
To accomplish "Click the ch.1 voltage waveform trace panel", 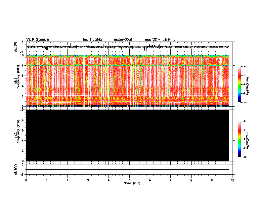I will 130,47.
